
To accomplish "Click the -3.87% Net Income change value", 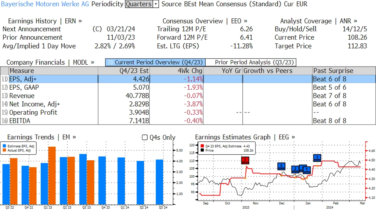I will coord(193,104).
